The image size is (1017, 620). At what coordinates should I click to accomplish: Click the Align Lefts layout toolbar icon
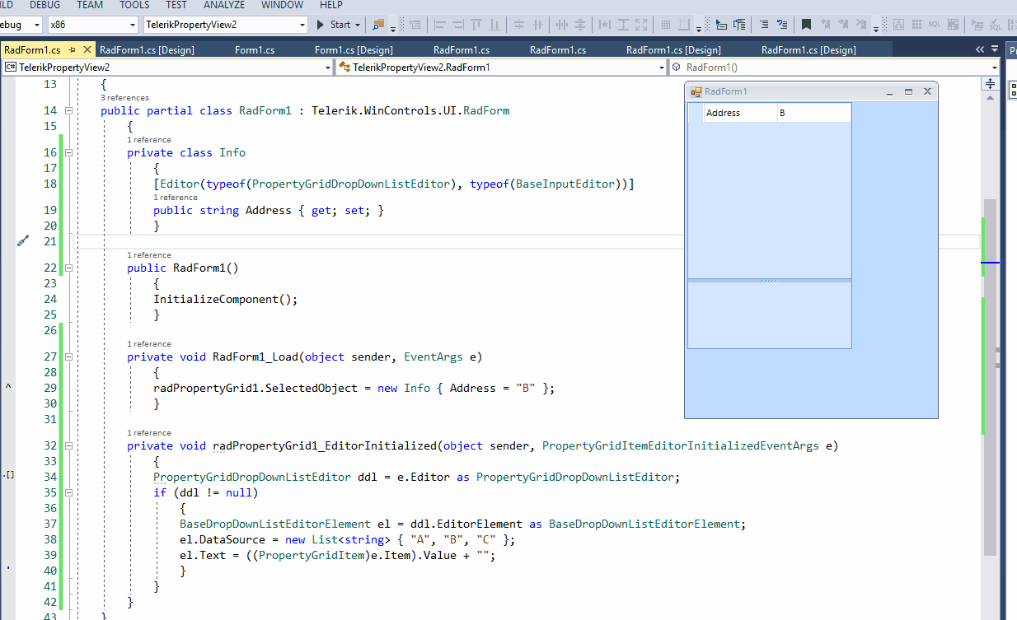pyautogui.click(x=440, y=25)
